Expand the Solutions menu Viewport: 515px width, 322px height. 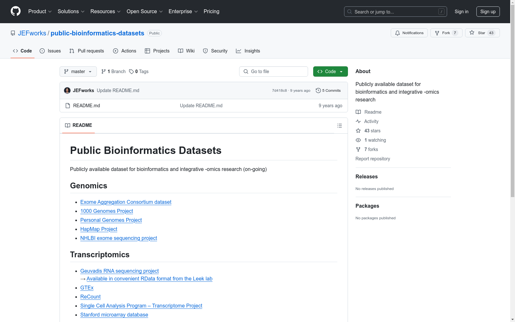point(71,12)
